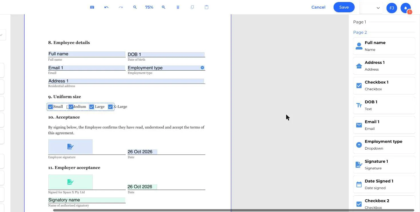Toggle the Small uniform size checkbox
420x212 pixels.
tap(50, 107)
